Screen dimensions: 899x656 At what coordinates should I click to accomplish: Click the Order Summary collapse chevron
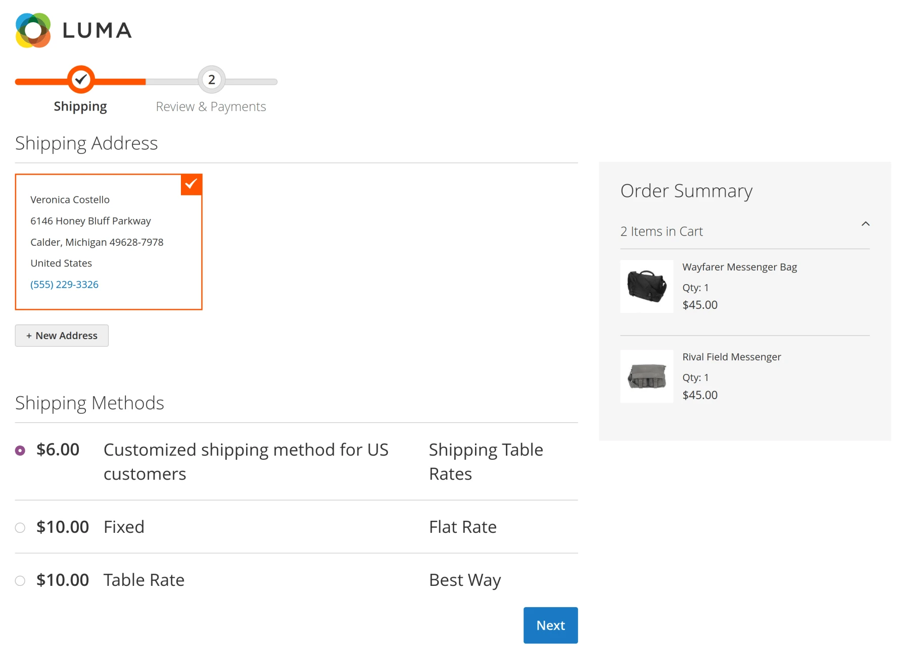(866, 224)
